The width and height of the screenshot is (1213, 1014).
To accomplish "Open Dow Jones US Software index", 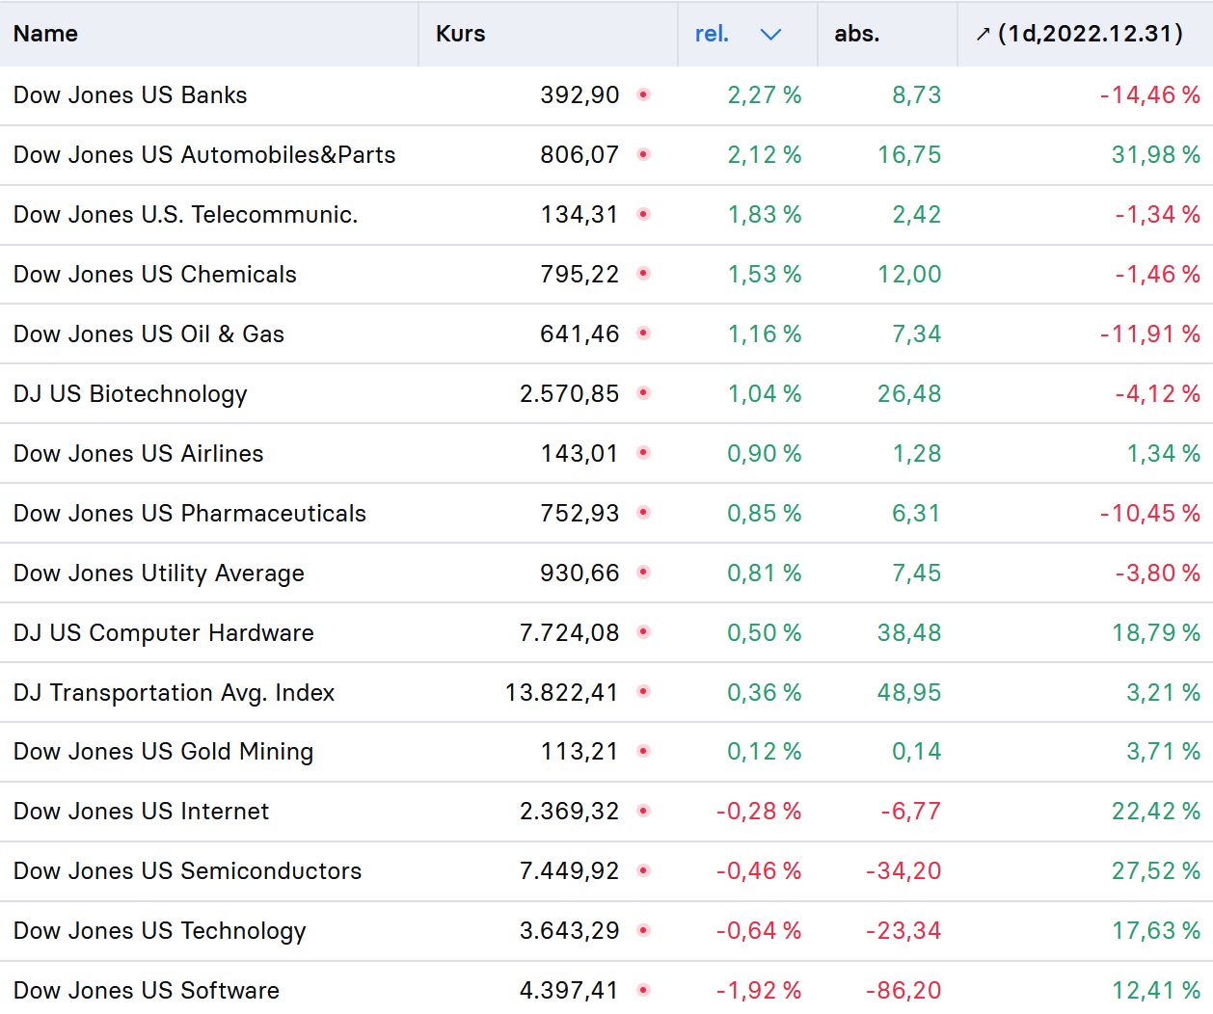I will click(147, 990).
